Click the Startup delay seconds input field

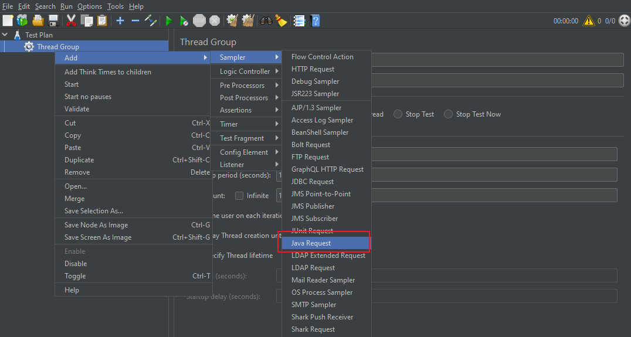point(447,296)
